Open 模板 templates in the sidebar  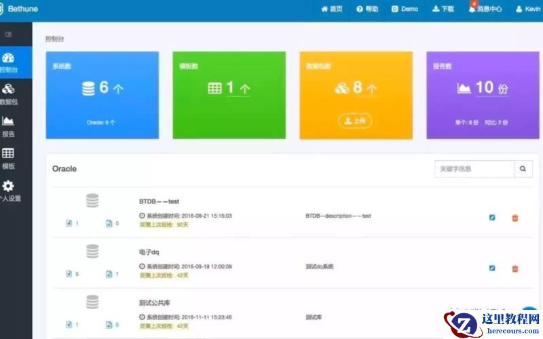(8, 159)
